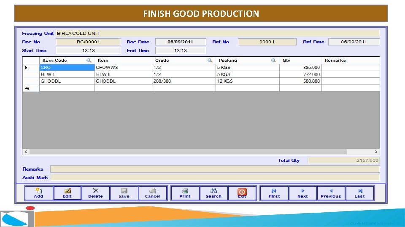Go to Next record
Viewport: 405px width, 227px height.
click(302, 193)
